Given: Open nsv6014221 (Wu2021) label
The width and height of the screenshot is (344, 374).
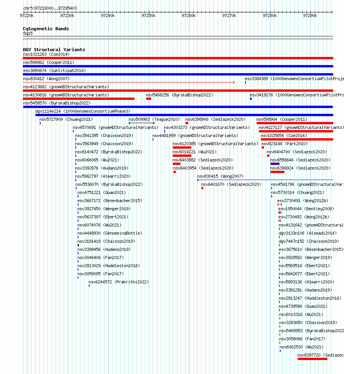Looking at the screenshot, I should 194,152.
